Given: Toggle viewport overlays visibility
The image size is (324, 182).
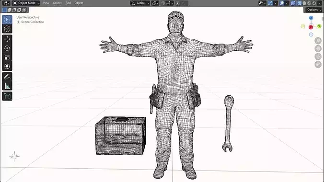Looking at the screenshot, I should pyautogui.click(x=282, y=3).
